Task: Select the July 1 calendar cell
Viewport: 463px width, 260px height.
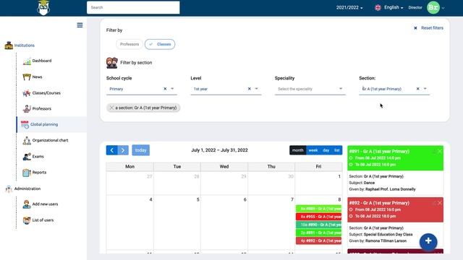Action: [x=318, y=183]
